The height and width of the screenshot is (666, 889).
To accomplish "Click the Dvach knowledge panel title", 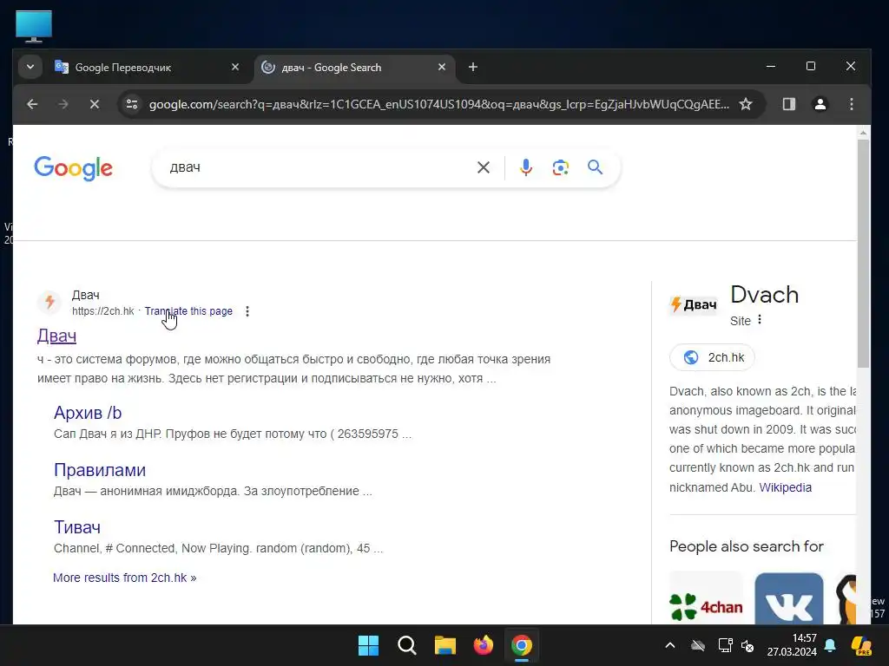I will 764,295.
